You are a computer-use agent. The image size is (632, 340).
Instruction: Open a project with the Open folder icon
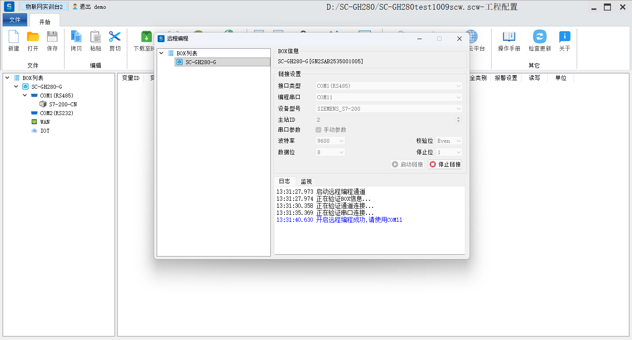coord(33,37)
